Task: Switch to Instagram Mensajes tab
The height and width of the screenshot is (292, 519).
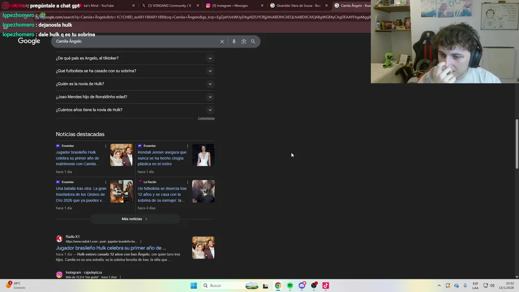Action: point(234,6)
